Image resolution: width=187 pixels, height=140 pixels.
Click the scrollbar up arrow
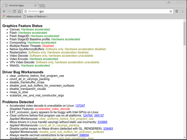(x=185, y=21)
